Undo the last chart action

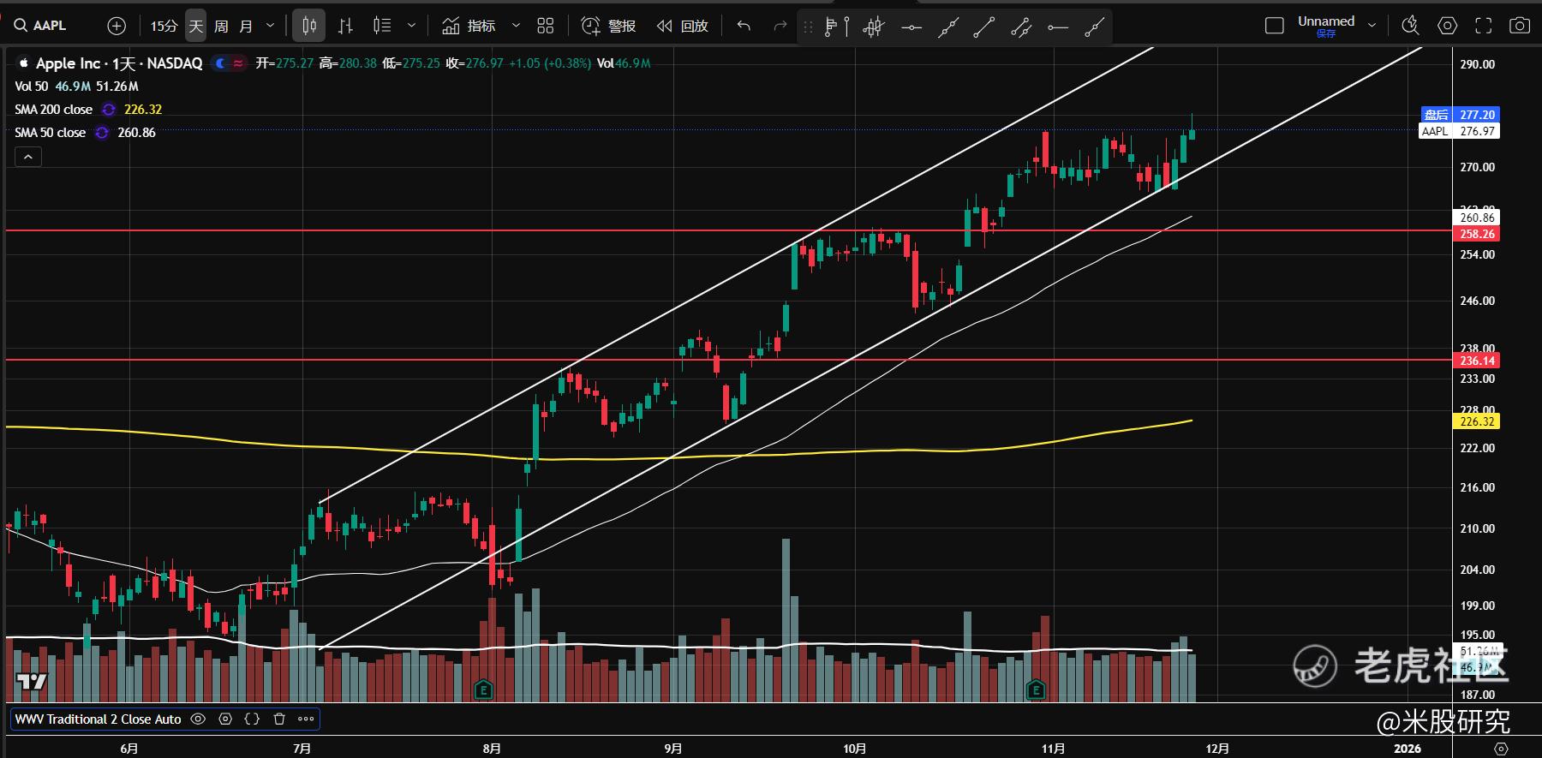tap(744, 27)
